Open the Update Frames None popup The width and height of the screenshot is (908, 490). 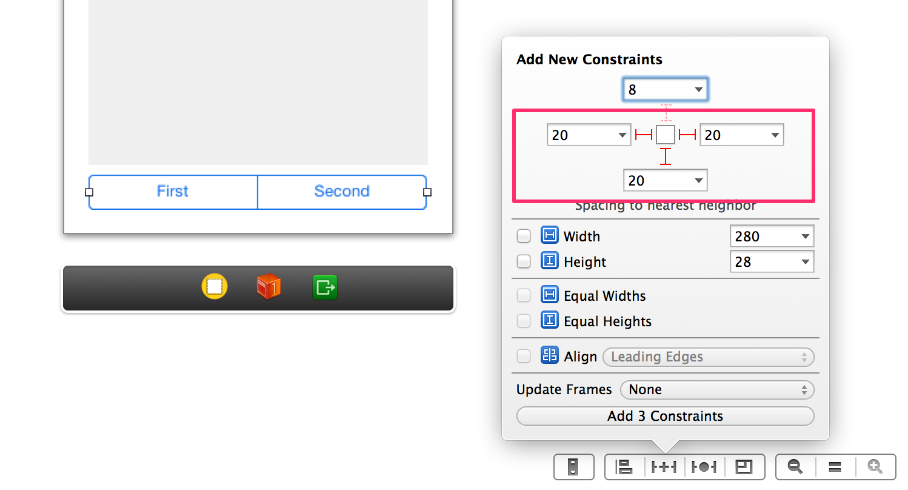coord(718,389)
